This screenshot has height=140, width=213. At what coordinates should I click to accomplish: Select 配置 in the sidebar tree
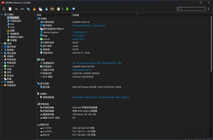[8, 79]
